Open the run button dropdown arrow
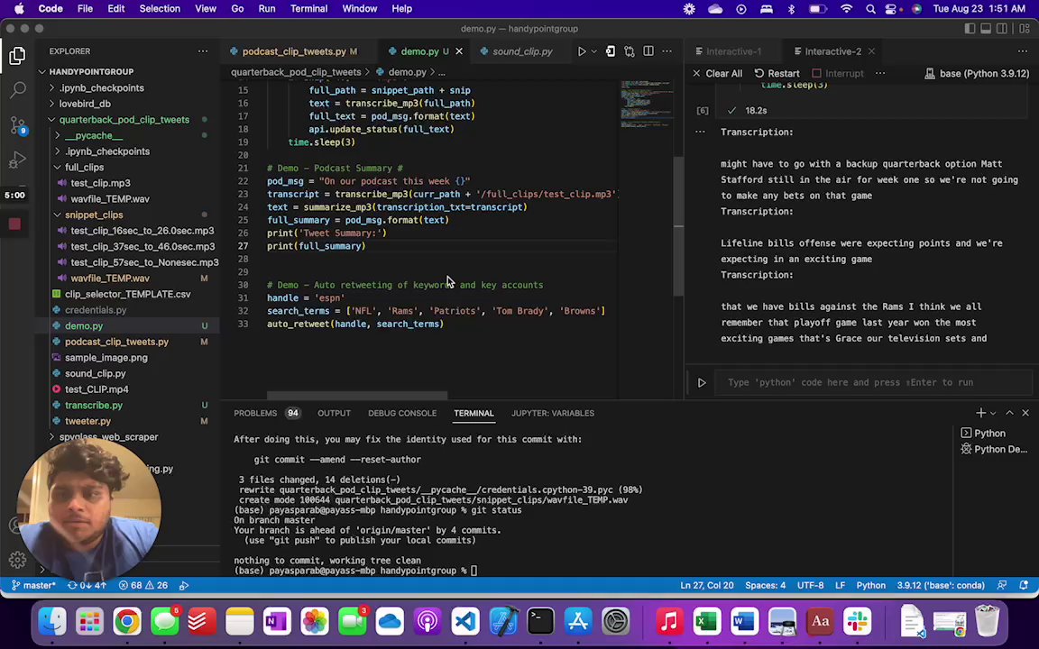Screen dimensions: 1039x649 click(595, 51)
